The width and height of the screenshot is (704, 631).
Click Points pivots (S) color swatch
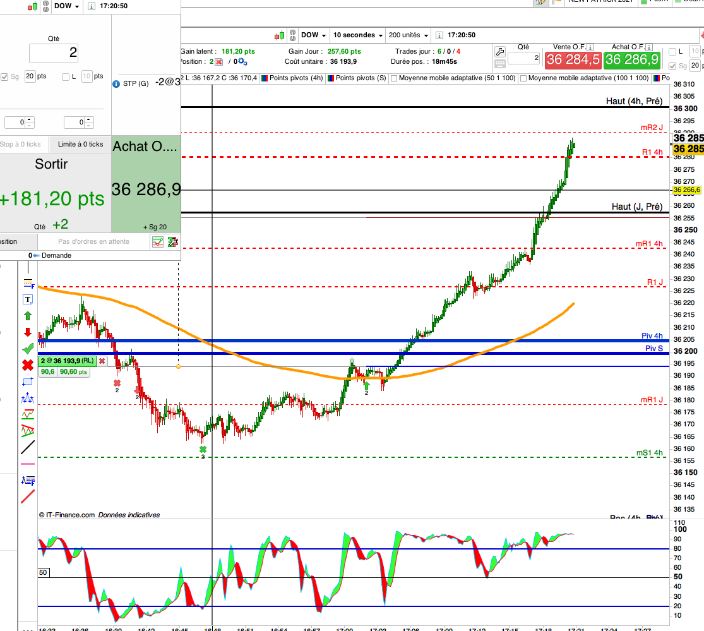click(x=331, y=78)
